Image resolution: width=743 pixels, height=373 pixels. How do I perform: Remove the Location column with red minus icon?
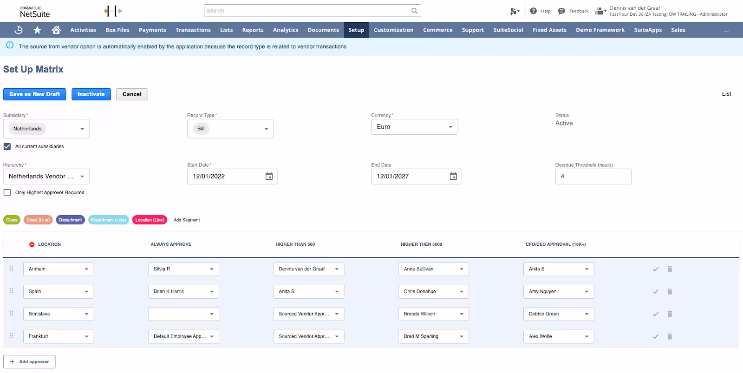tap(32, 244)
